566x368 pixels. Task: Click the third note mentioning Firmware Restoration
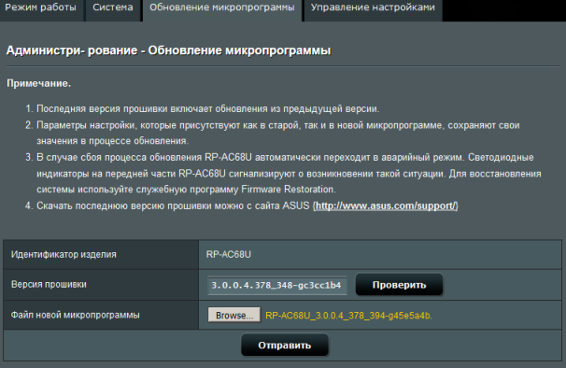point(283,174)
